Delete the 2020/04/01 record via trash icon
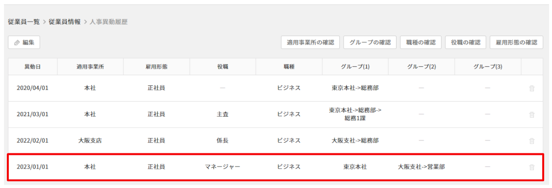Screen dimensions: 552x188 (531, 88)
